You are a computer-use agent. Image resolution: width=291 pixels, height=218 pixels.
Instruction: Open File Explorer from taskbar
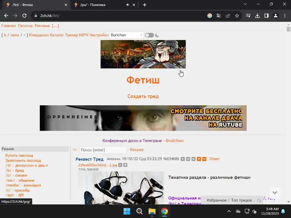point(152,211)
